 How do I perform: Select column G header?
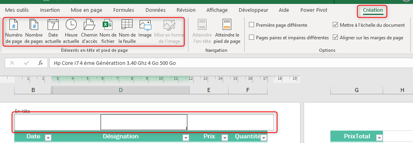357,90
